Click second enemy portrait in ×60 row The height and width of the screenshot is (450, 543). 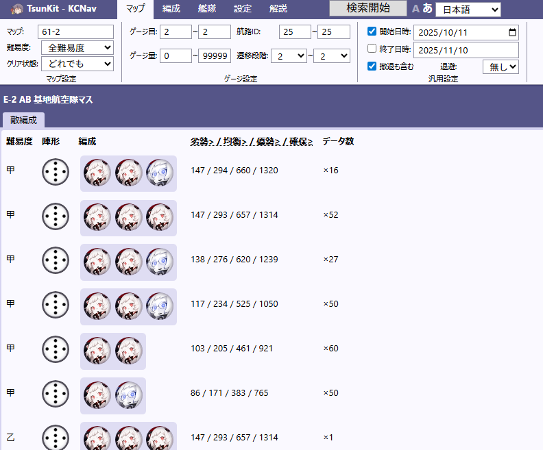128,351
